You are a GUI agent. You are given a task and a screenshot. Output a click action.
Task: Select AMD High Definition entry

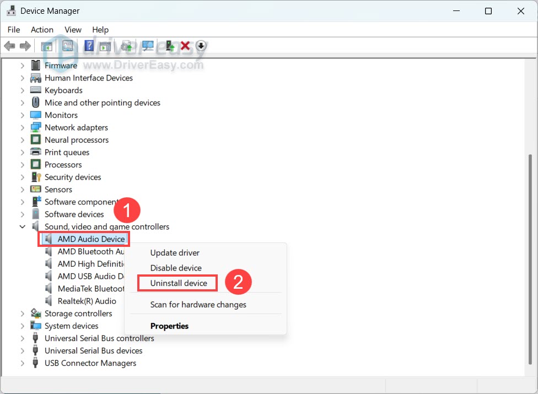[x=90, y=264]
